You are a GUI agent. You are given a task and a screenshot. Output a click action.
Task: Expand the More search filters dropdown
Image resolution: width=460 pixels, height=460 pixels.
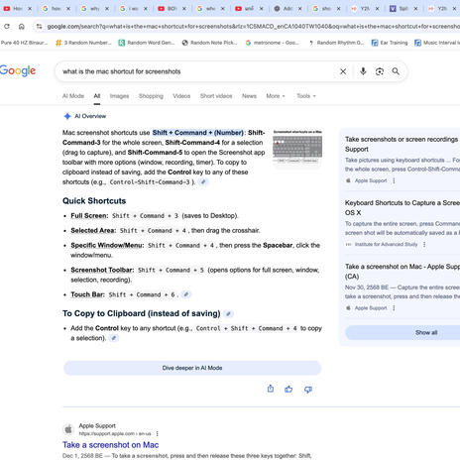(x=276, y=96)
